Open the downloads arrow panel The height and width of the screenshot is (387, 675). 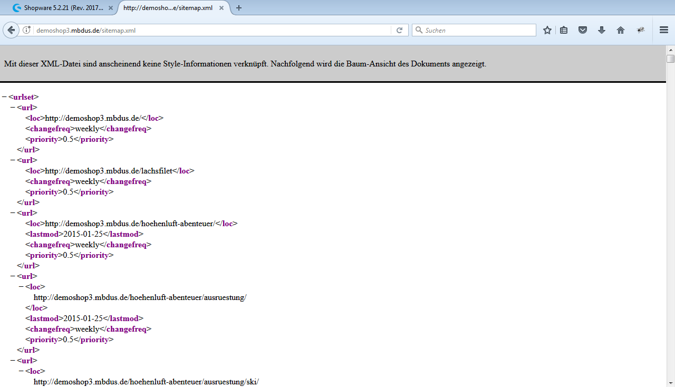602,30
